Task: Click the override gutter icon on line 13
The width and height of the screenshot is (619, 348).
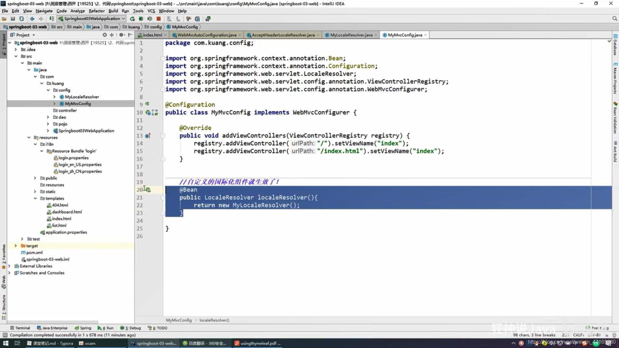Action: click(148, 136)
